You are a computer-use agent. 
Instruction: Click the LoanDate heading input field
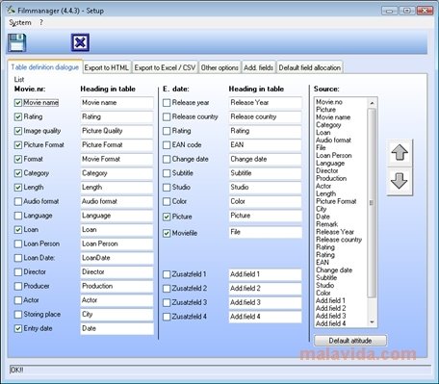tap(116, 258)
